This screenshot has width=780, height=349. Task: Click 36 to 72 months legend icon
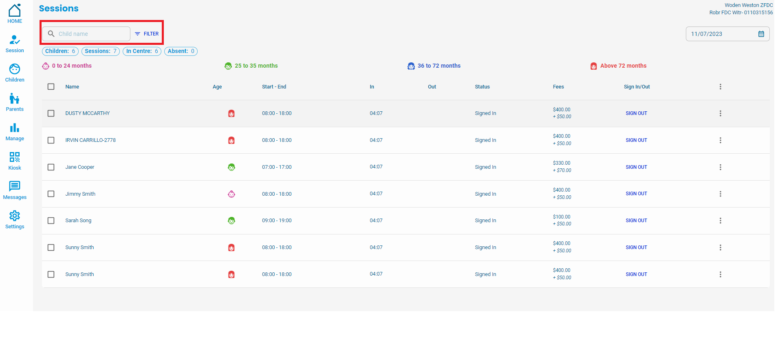click(x=411, y=66)
